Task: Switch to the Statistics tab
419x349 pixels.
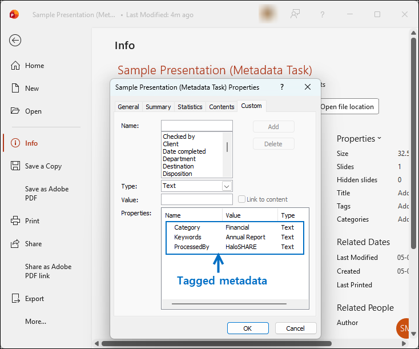Action: [x=190, y=107]
